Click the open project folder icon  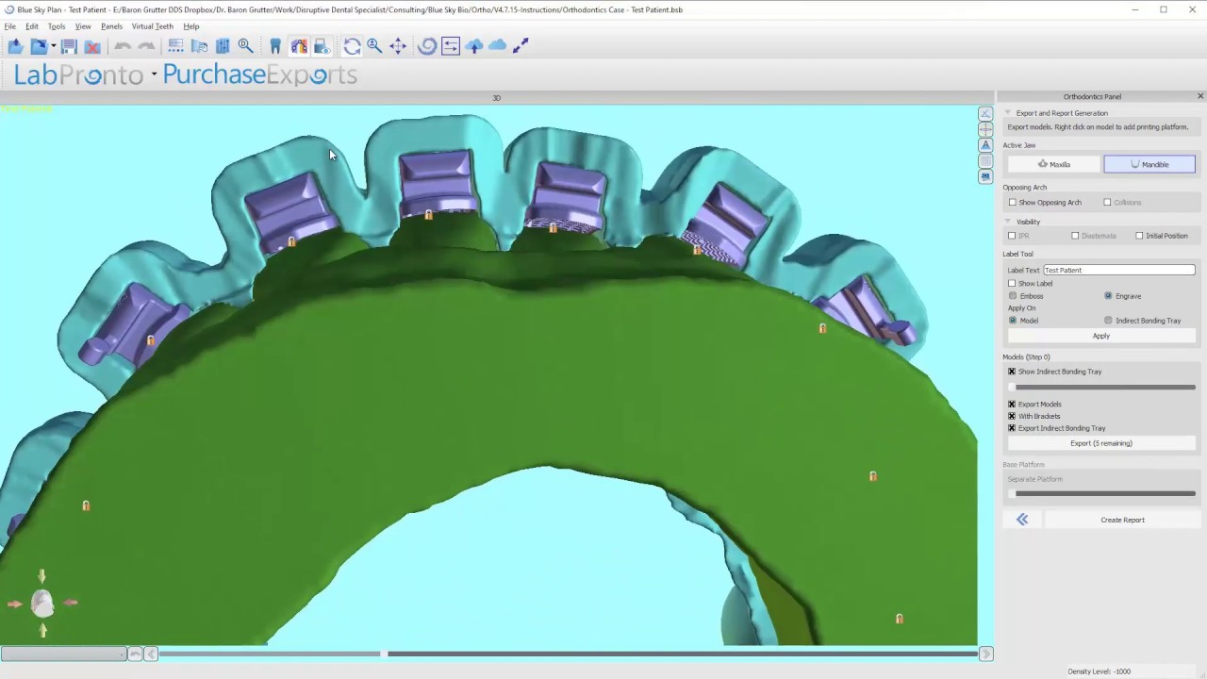point(16,46)
